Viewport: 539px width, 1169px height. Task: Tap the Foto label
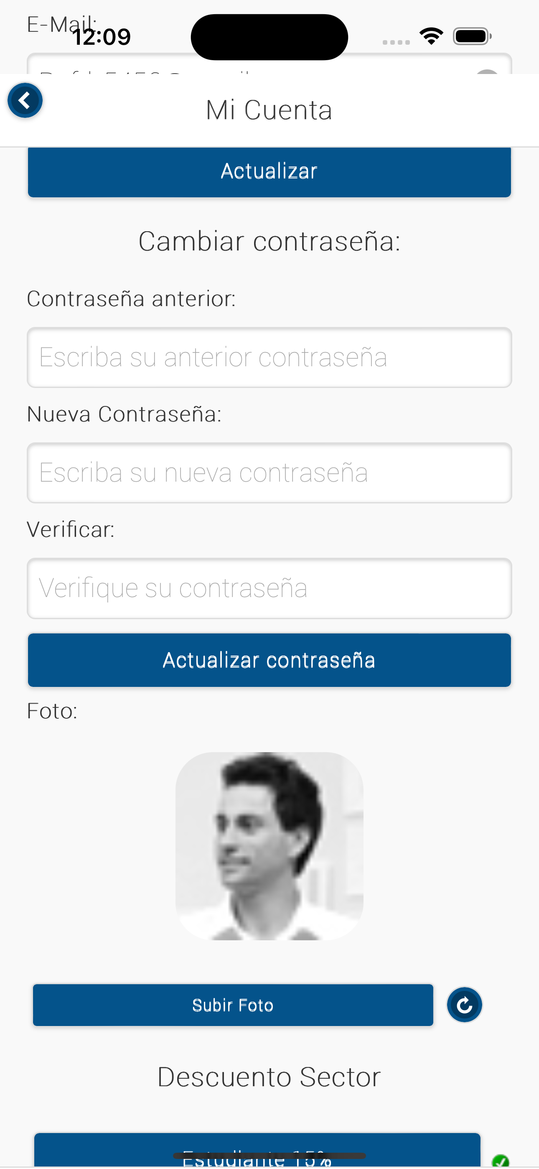(52, 711)
